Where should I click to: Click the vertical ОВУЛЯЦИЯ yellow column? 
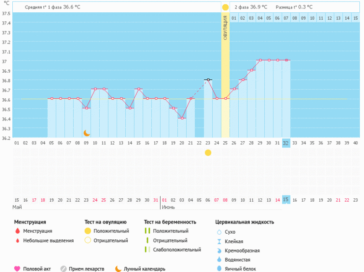(x=225, y=75)
